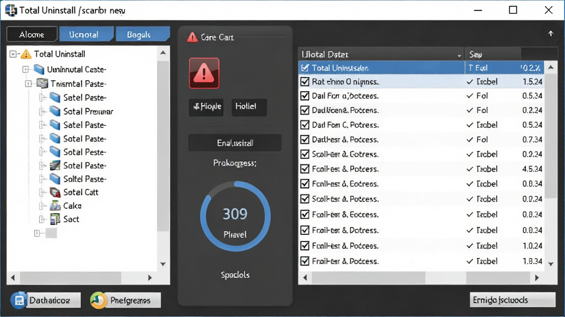Viewport: 565px width, 317px height.
Task: Click the Fliople button
Action: click(x=206, y=107)
